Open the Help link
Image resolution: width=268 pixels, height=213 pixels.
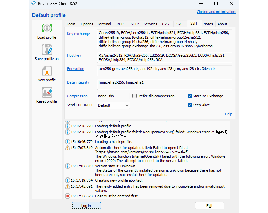(229, 114)
